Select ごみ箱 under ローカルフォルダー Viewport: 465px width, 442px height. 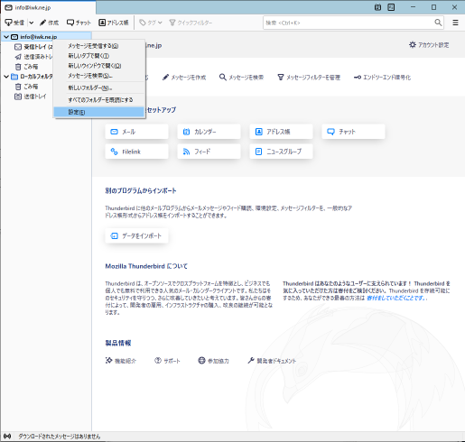tap(26, 87)
